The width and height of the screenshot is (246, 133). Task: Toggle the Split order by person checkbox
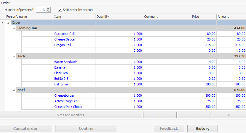coord(60,10)
